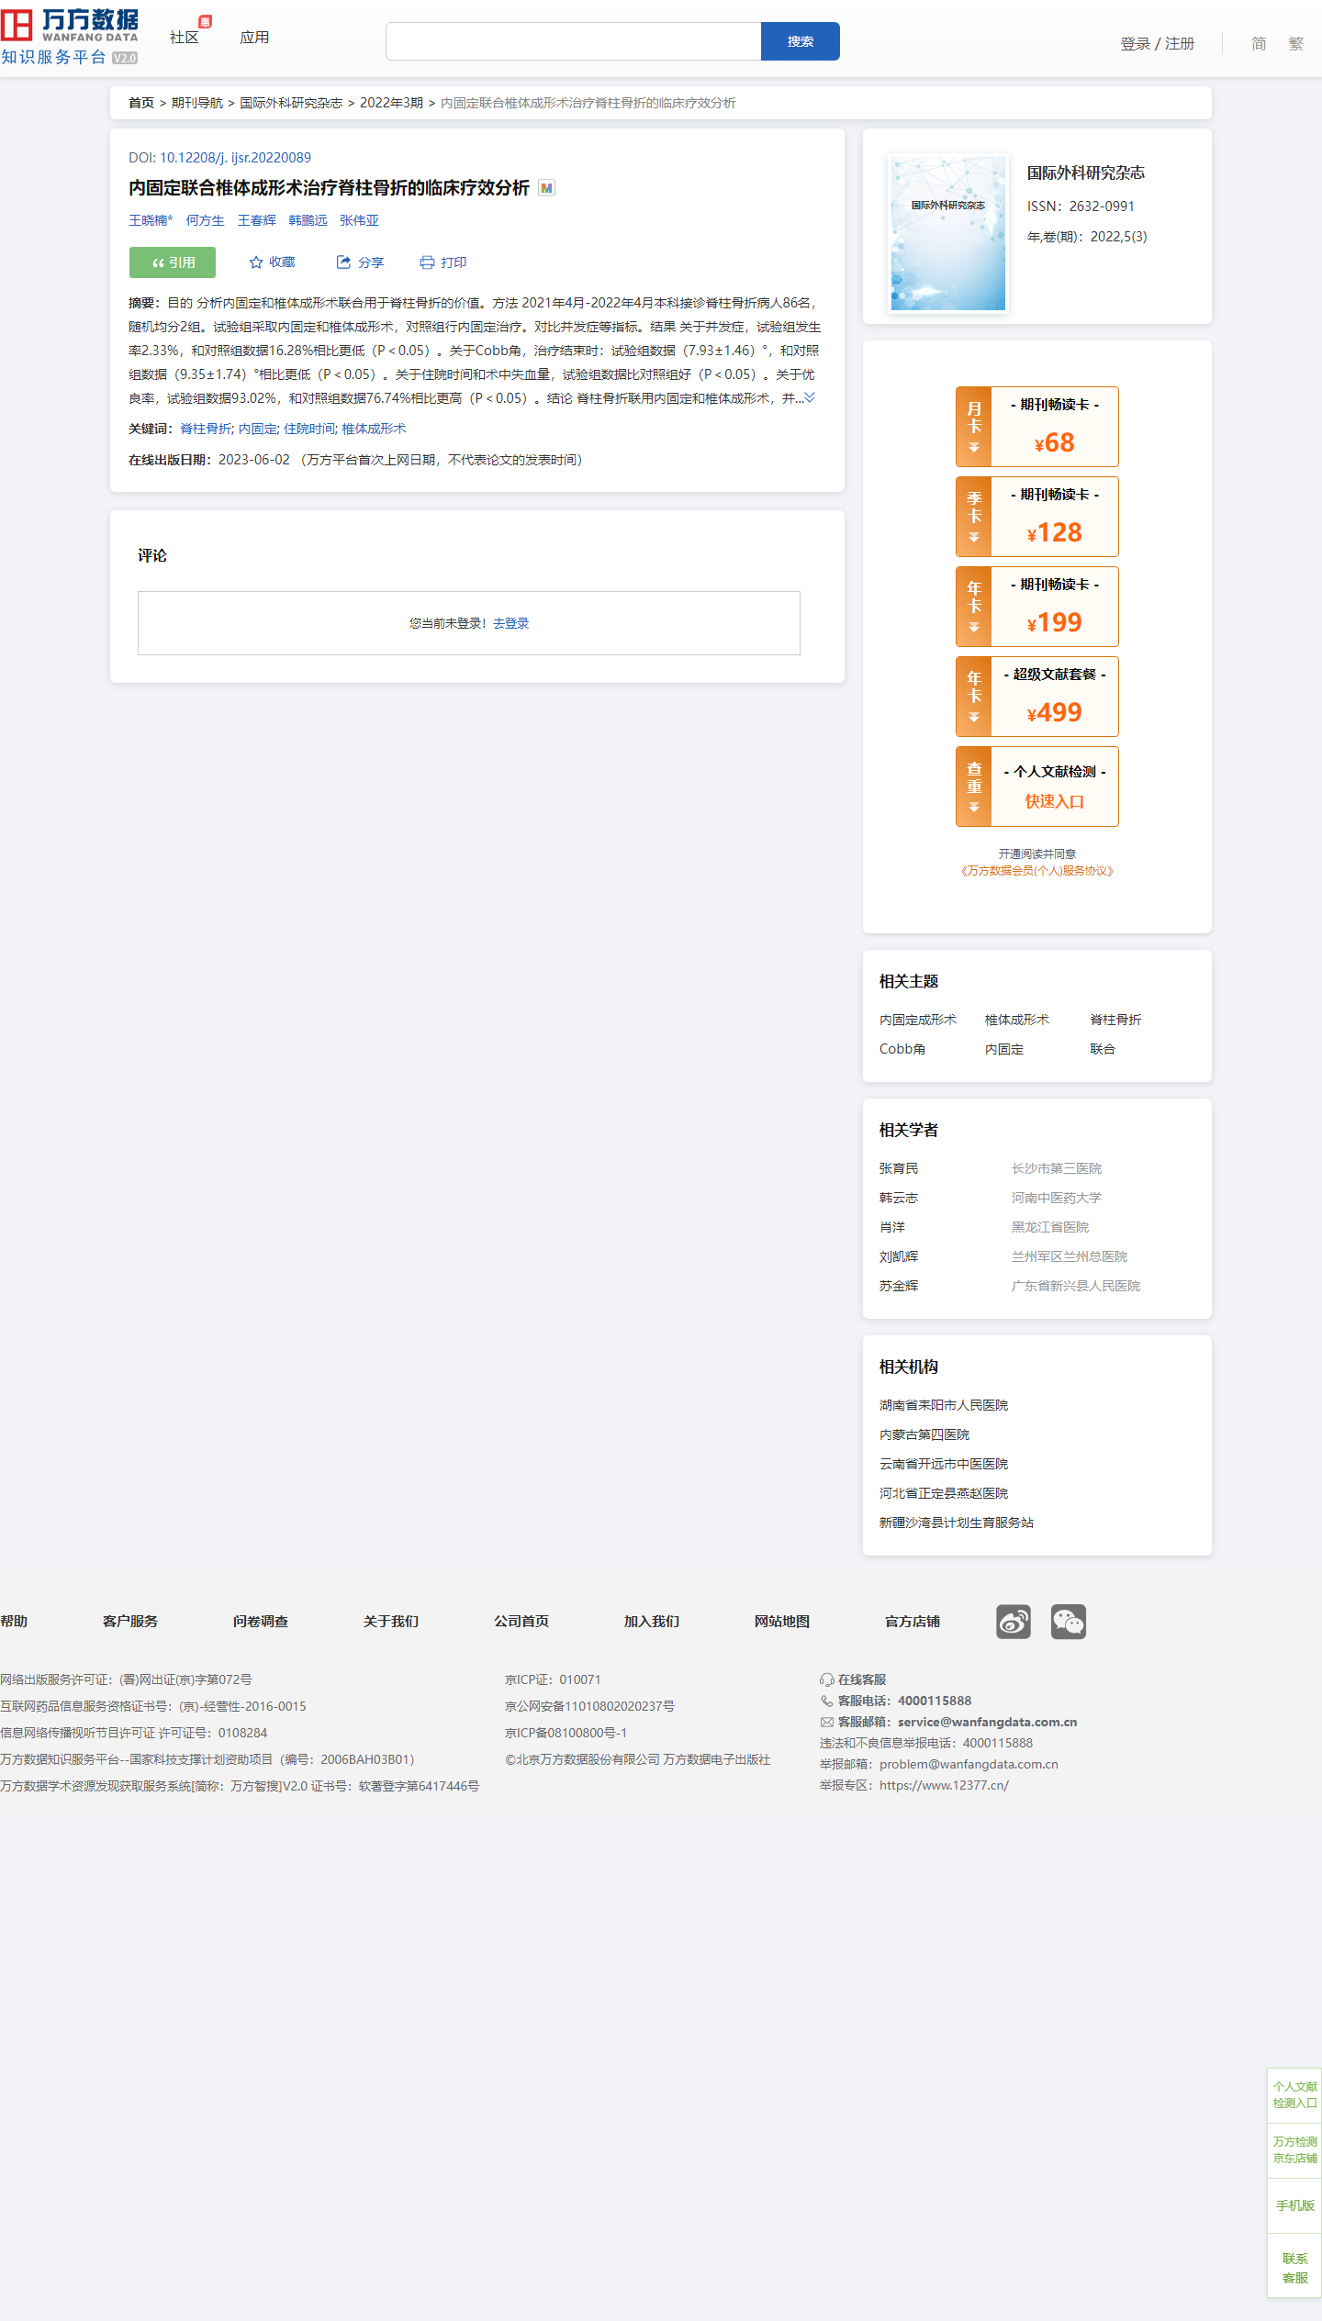
Task: Open report site https://www.12377.cn/
Action: (944, 1785)
